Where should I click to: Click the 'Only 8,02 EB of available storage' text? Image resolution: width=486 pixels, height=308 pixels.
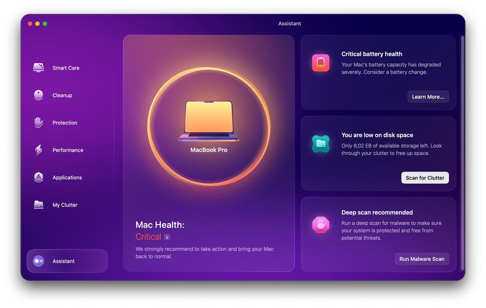[x=392, y=150]
